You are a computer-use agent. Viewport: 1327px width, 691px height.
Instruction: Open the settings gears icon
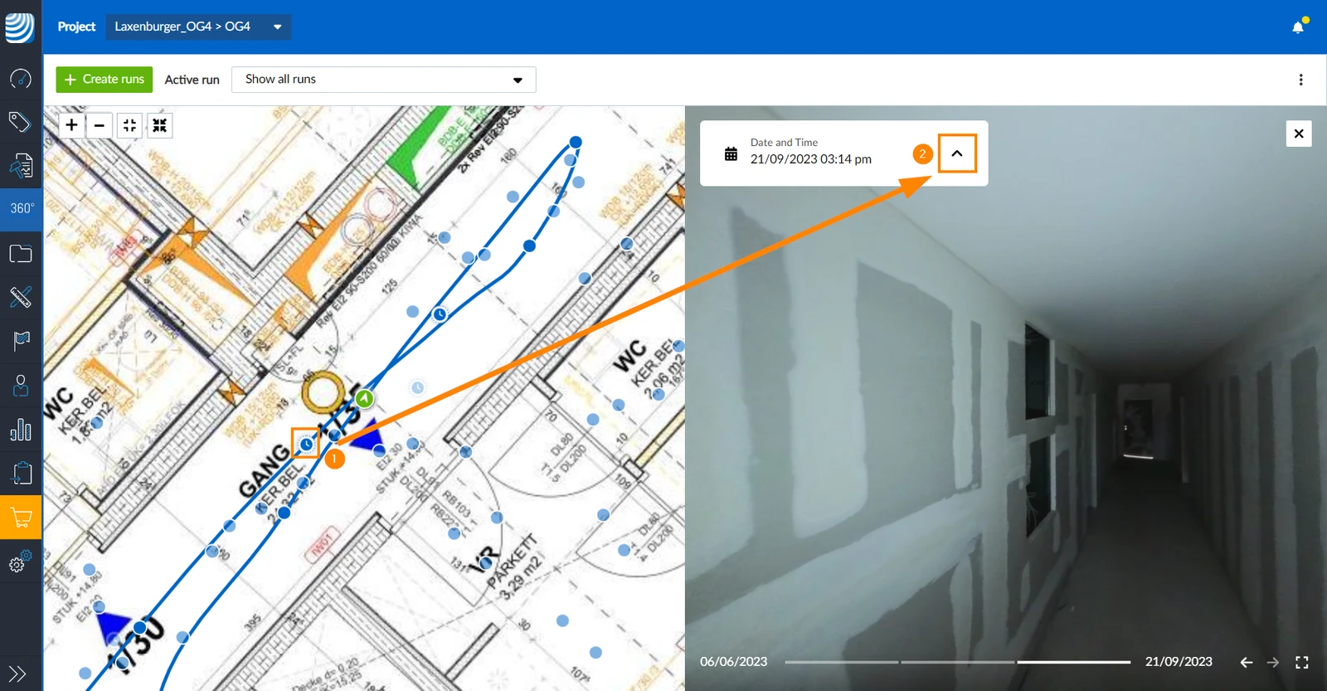(x=21, y=562)
